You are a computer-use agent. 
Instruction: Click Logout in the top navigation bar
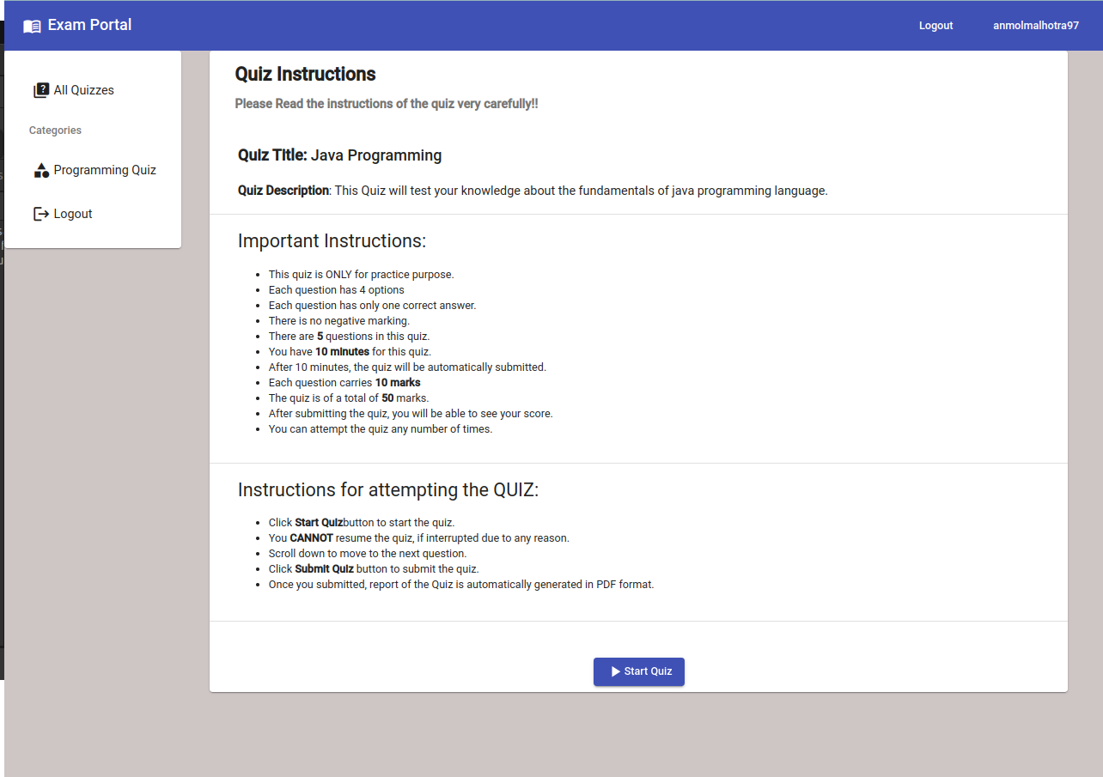pyautogui.click(x=935, y=25)
